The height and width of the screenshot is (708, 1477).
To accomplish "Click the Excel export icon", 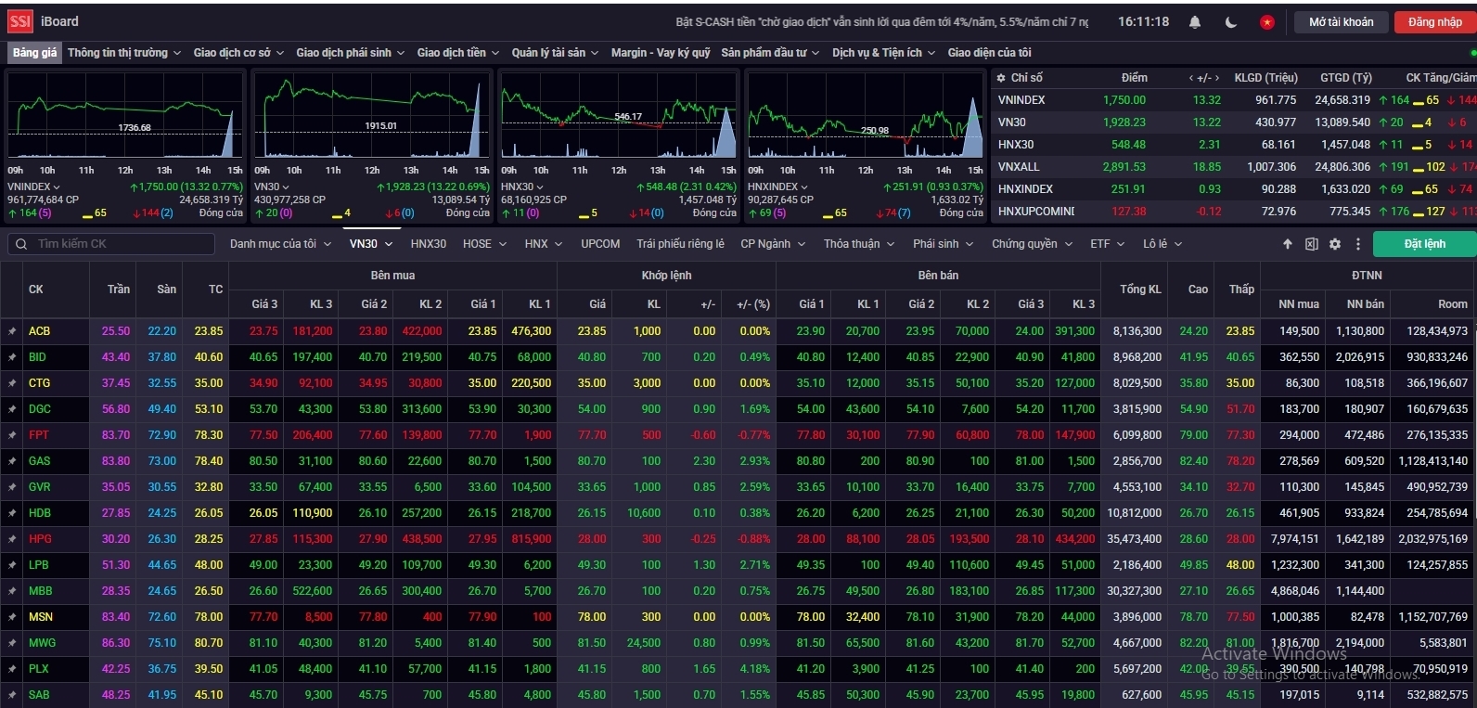I will coord(1311,244).
